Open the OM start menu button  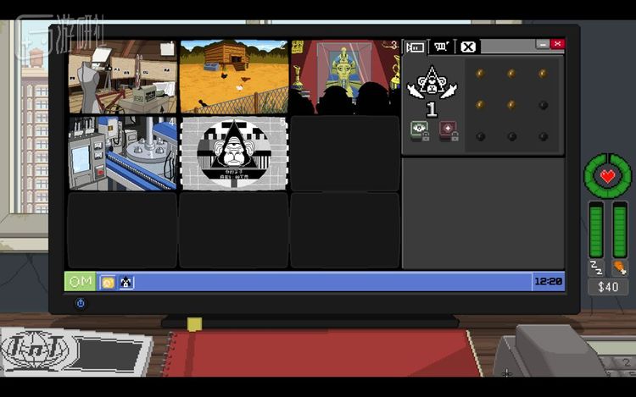point(81,281)
